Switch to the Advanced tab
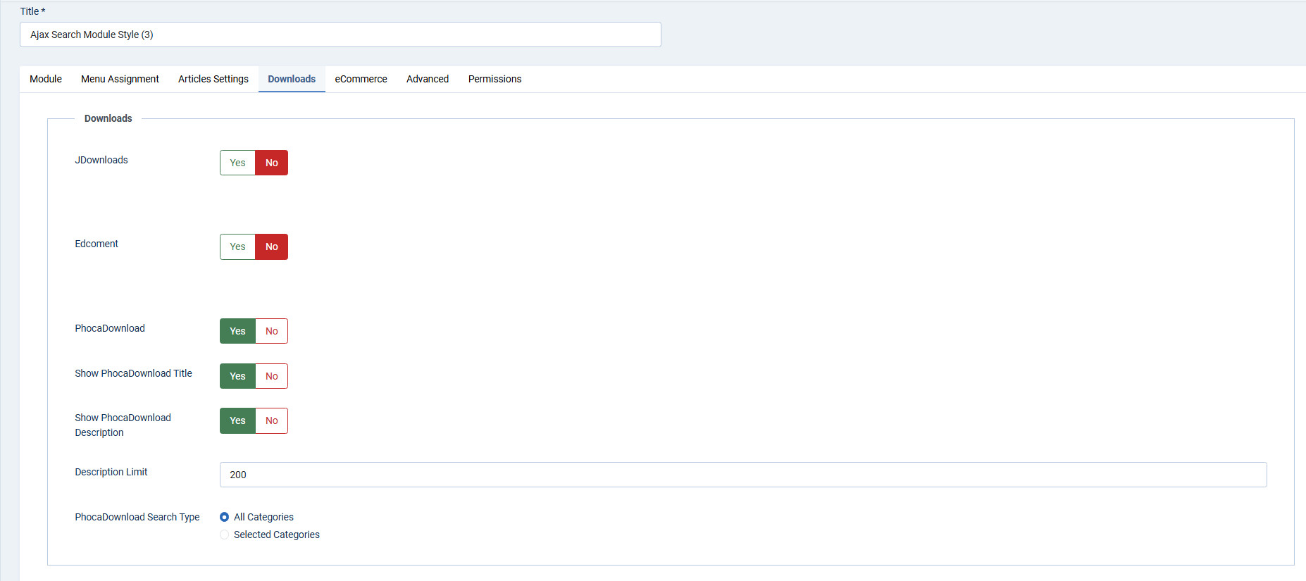Viewport: 1306px width, 581px height. point(428,79)
